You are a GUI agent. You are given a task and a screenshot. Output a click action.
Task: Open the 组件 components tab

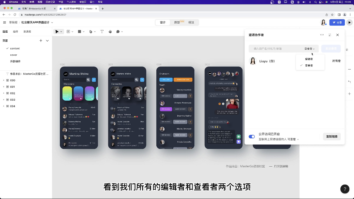[x=15, y=31]
